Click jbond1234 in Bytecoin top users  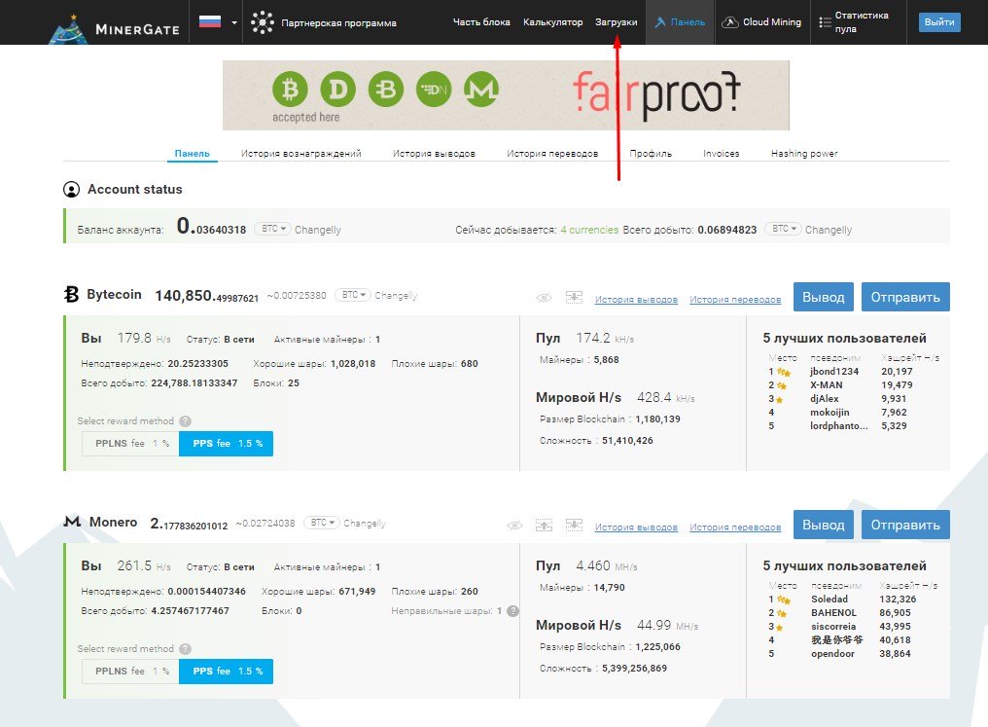[x=834, y=372]
